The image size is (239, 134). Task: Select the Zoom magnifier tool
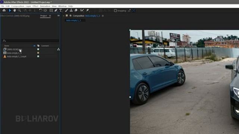[19, 10]
